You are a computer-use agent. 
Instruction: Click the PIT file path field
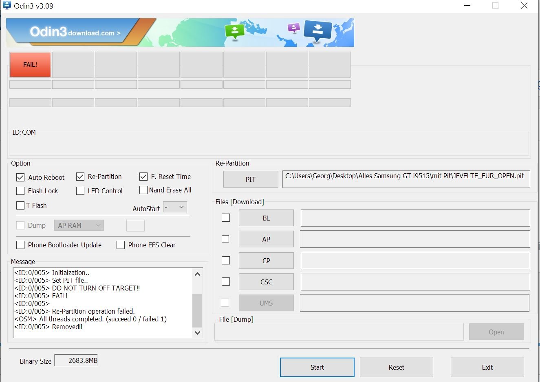406,179
